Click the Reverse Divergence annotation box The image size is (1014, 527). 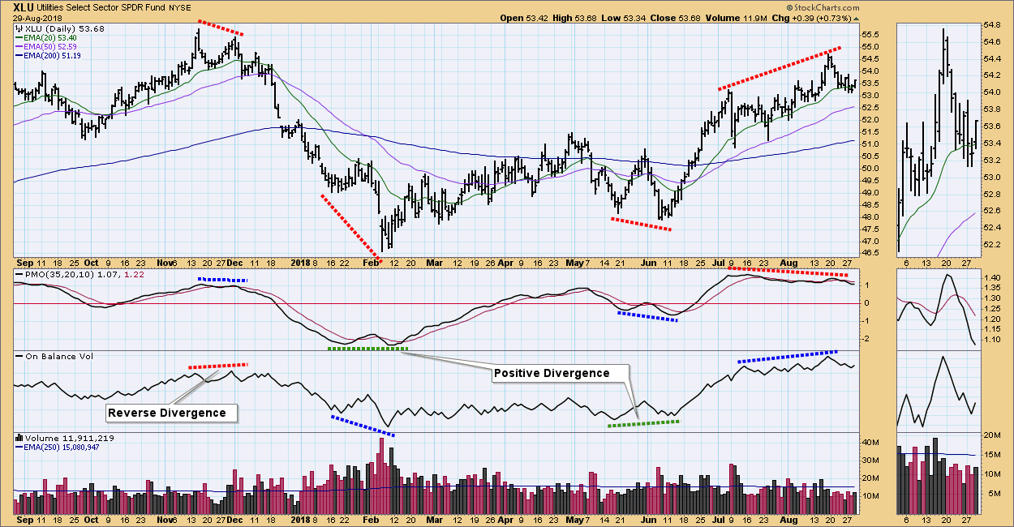tap(174, 413)
